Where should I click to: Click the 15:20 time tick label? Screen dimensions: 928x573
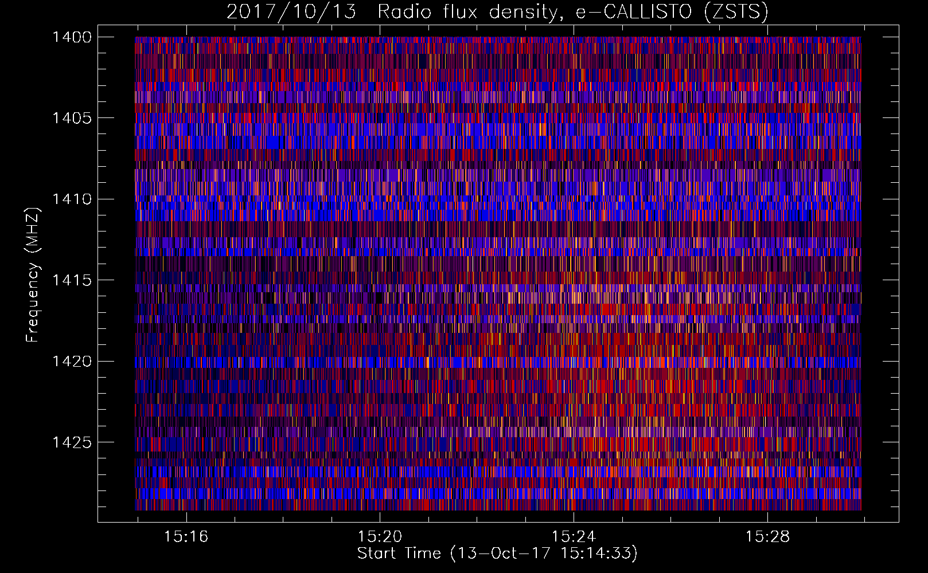(380, 537)
